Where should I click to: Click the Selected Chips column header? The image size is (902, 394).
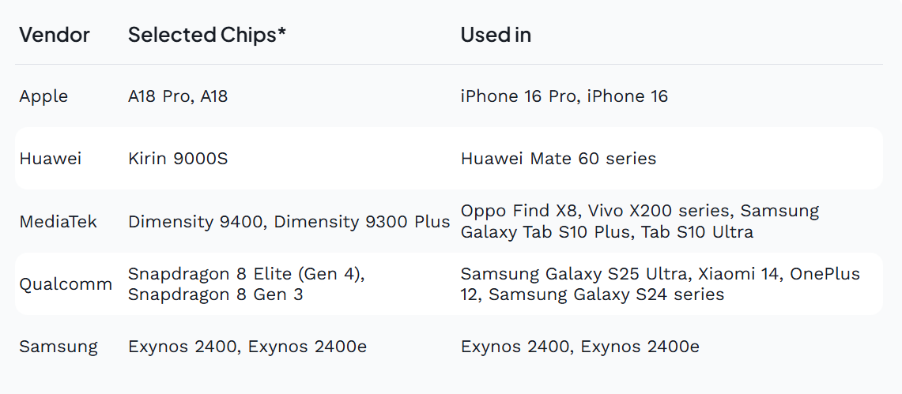(x=207, y=35)
